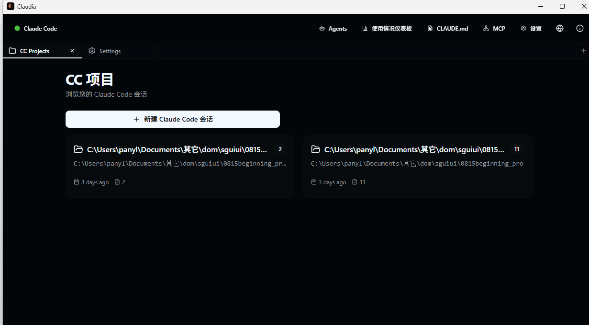Open the Agents panel
This screenshot has width=589, height=325.
(333, 29)
